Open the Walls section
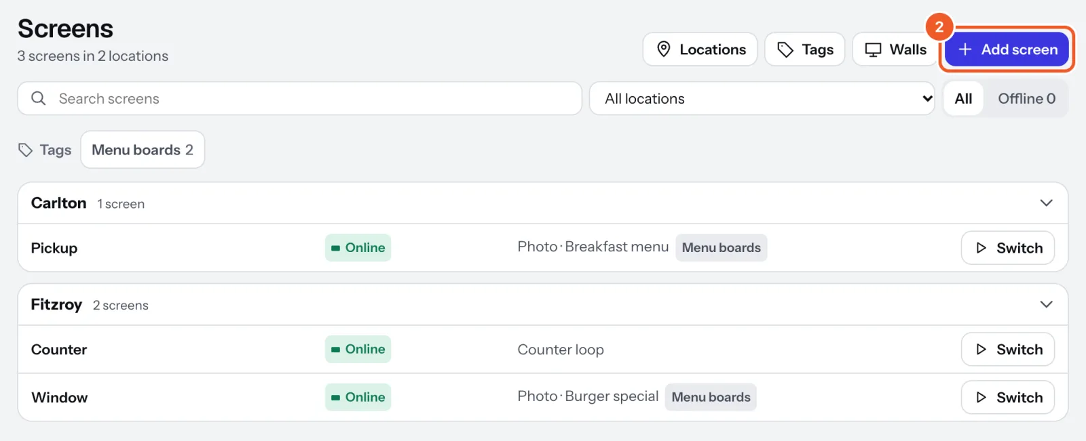1086x441 pixels. (895, 49)
